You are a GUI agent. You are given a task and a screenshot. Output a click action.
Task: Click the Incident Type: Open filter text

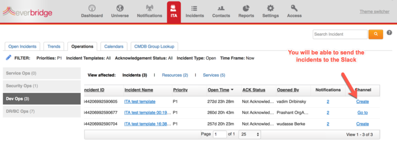196,58
